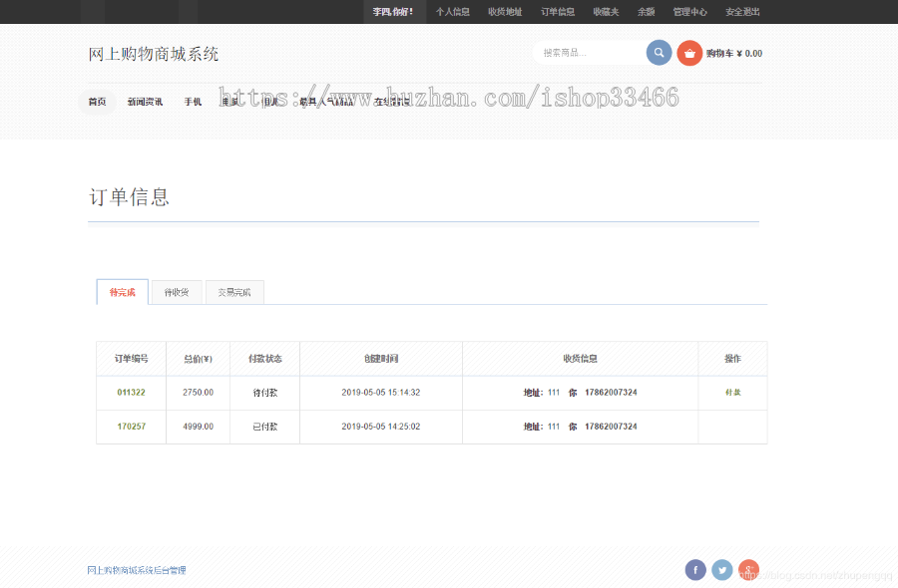Open 最具人气商品 in main navigation
This screenshot has height=588, width=898.
(326, 102)
